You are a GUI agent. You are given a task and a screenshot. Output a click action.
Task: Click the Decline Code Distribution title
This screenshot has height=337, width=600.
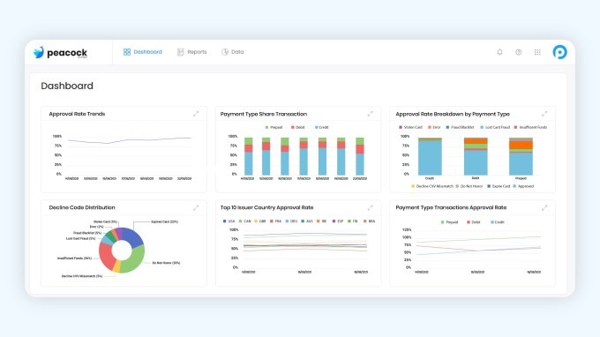(82, 207)
